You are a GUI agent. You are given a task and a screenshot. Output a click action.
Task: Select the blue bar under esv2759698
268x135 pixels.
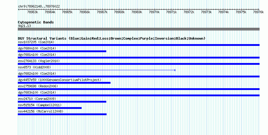point(139,89)
